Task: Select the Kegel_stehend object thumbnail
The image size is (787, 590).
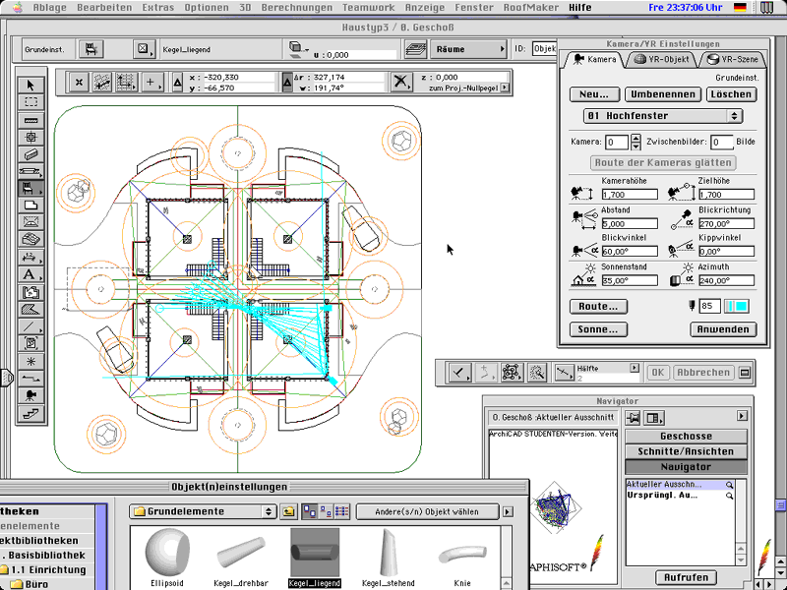Action: [x=390, y=553]
